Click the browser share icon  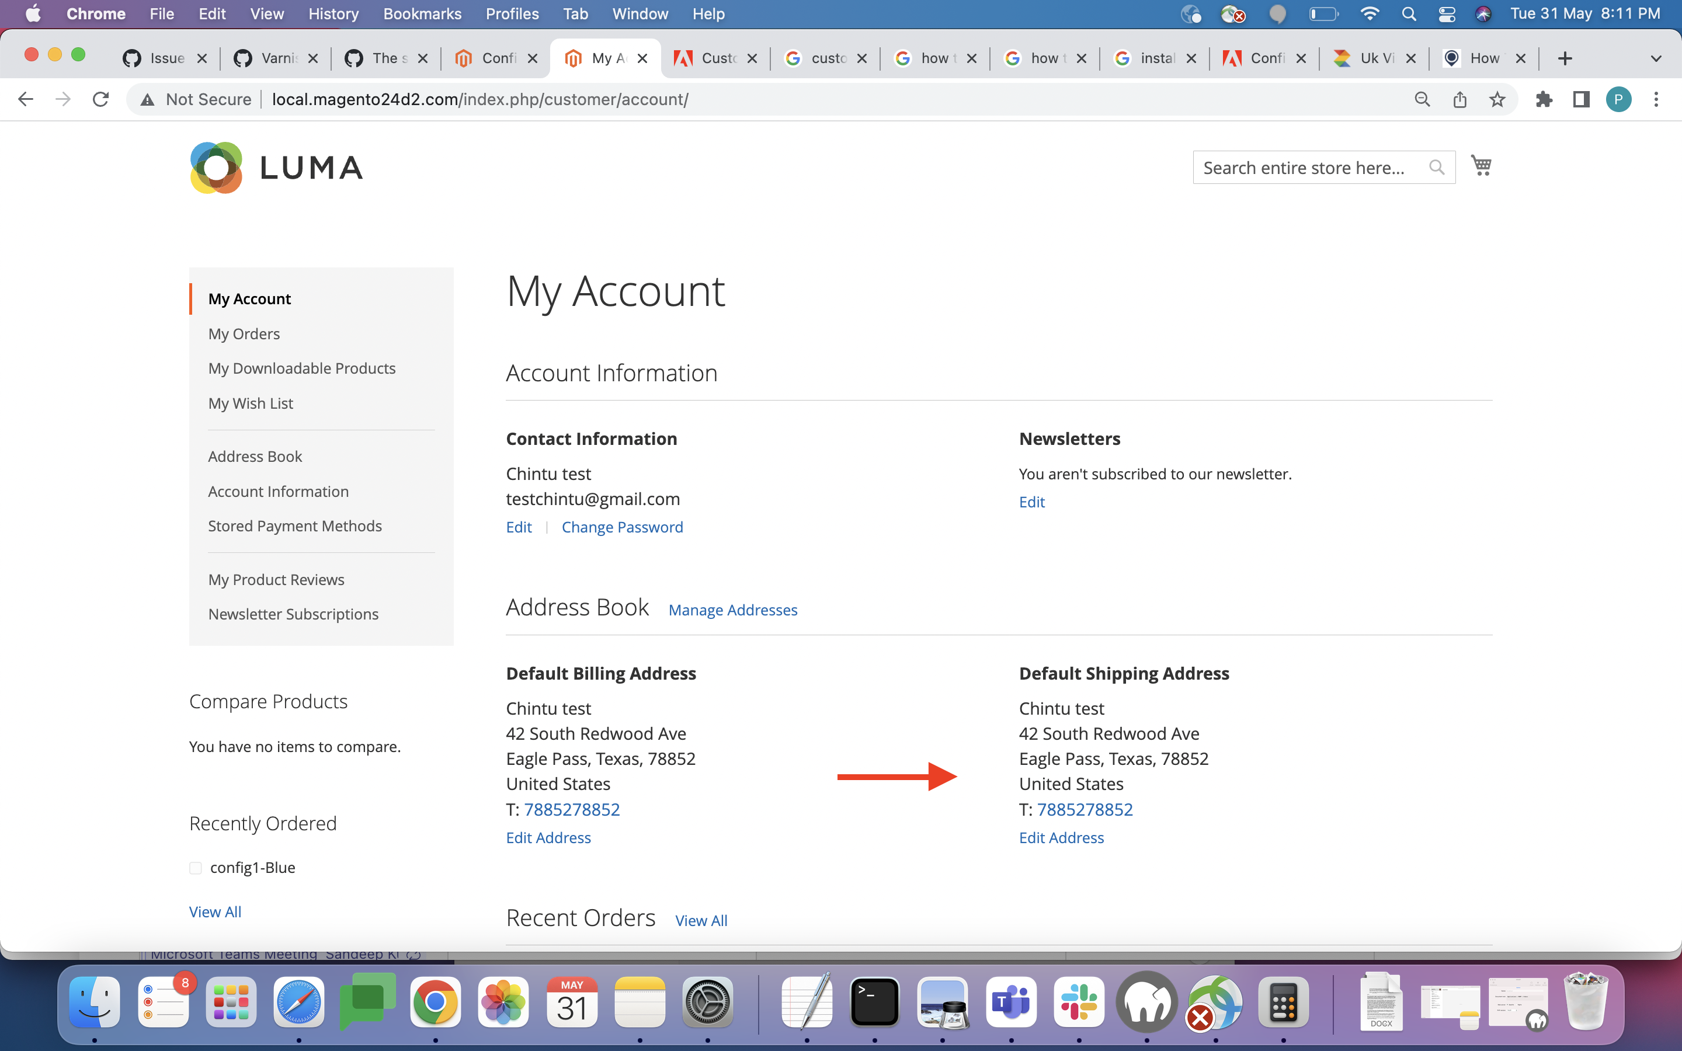[x=1459, y=99]
